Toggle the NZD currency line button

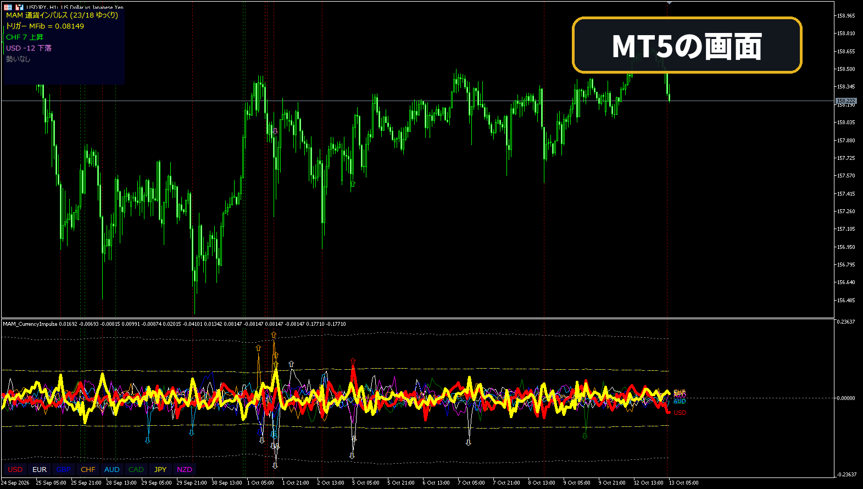coord(185,470)
